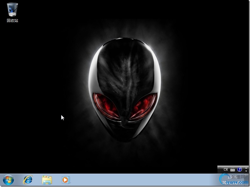Click the CH input language indicator
Image resolution: width=250 pixels, height=187 pixels.
tap(226, 169)
